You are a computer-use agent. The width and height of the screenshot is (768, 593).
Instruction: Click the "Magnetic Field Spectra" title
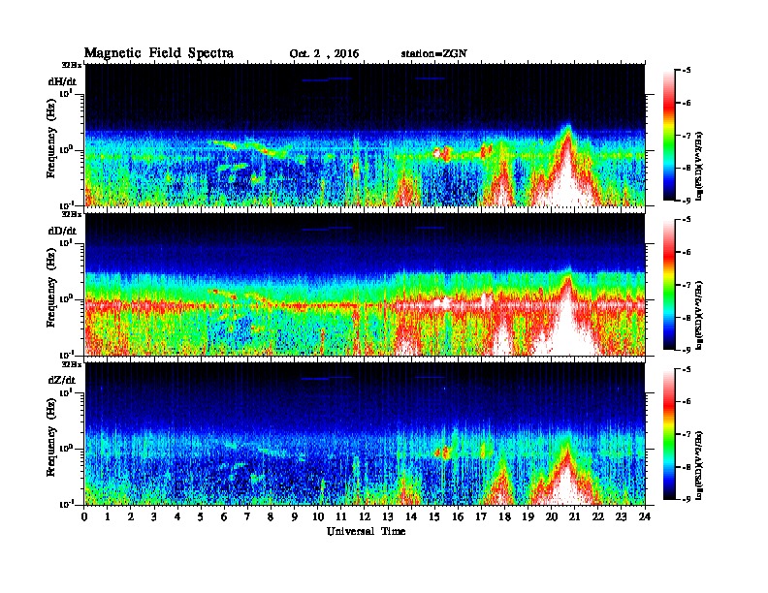(159, 53)
